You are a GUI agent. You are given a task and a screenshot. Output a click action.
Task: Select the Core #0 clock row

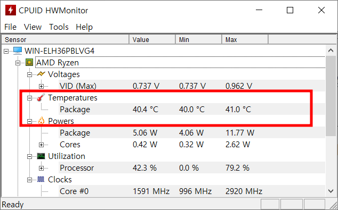[191, 191]
